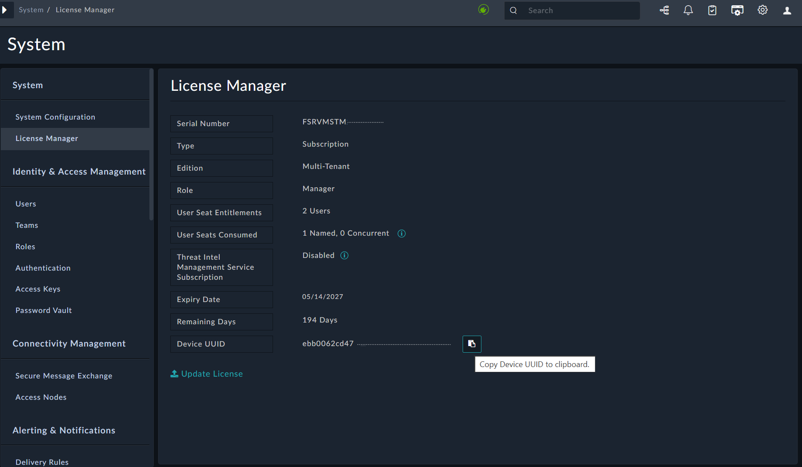Open the playbook workflow tree icon
The height and width of the screenshot is (467, 802).
[x=664, y=10]
